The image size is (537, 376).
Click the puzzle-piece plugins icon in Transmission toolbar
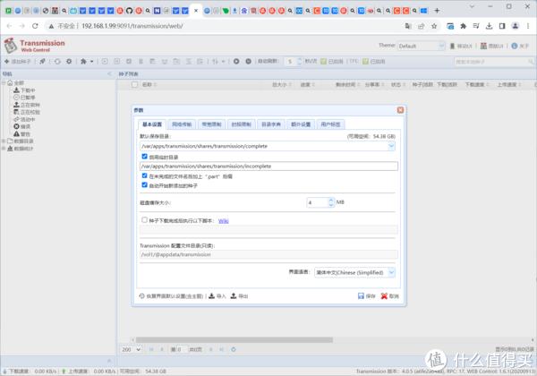tap(83, 61)
